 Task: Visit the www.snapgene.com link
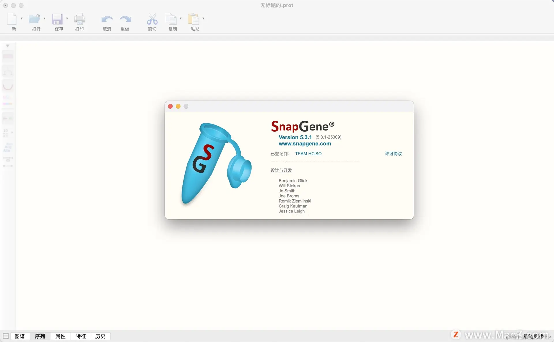(305, 143)
